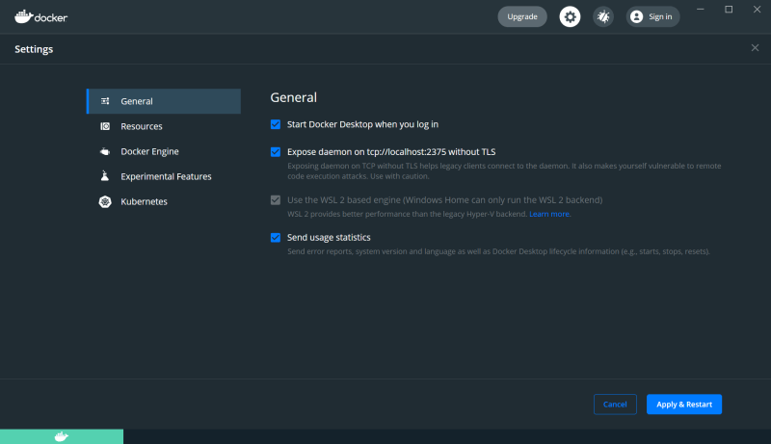Click the Kubernetes wheel icon
Screen dimensions: 771x444
(x=105, y=201)
